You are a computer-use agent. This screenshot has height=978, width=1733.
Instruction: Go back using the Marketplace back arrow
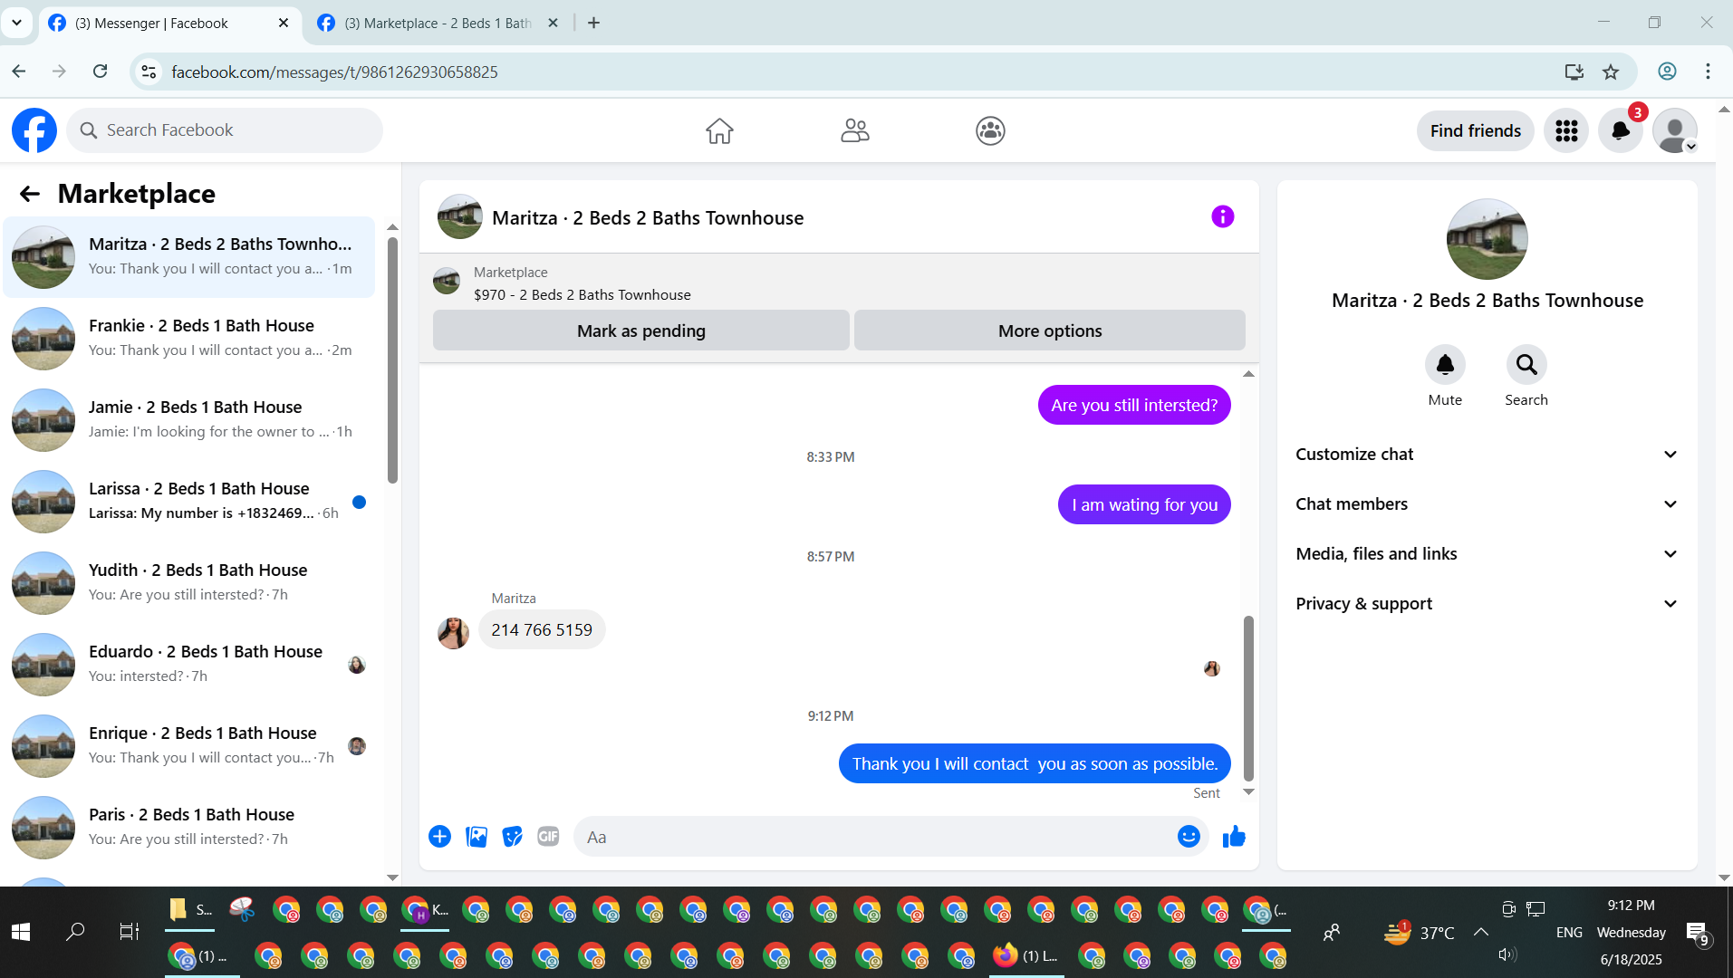click(x=30, y=194)
